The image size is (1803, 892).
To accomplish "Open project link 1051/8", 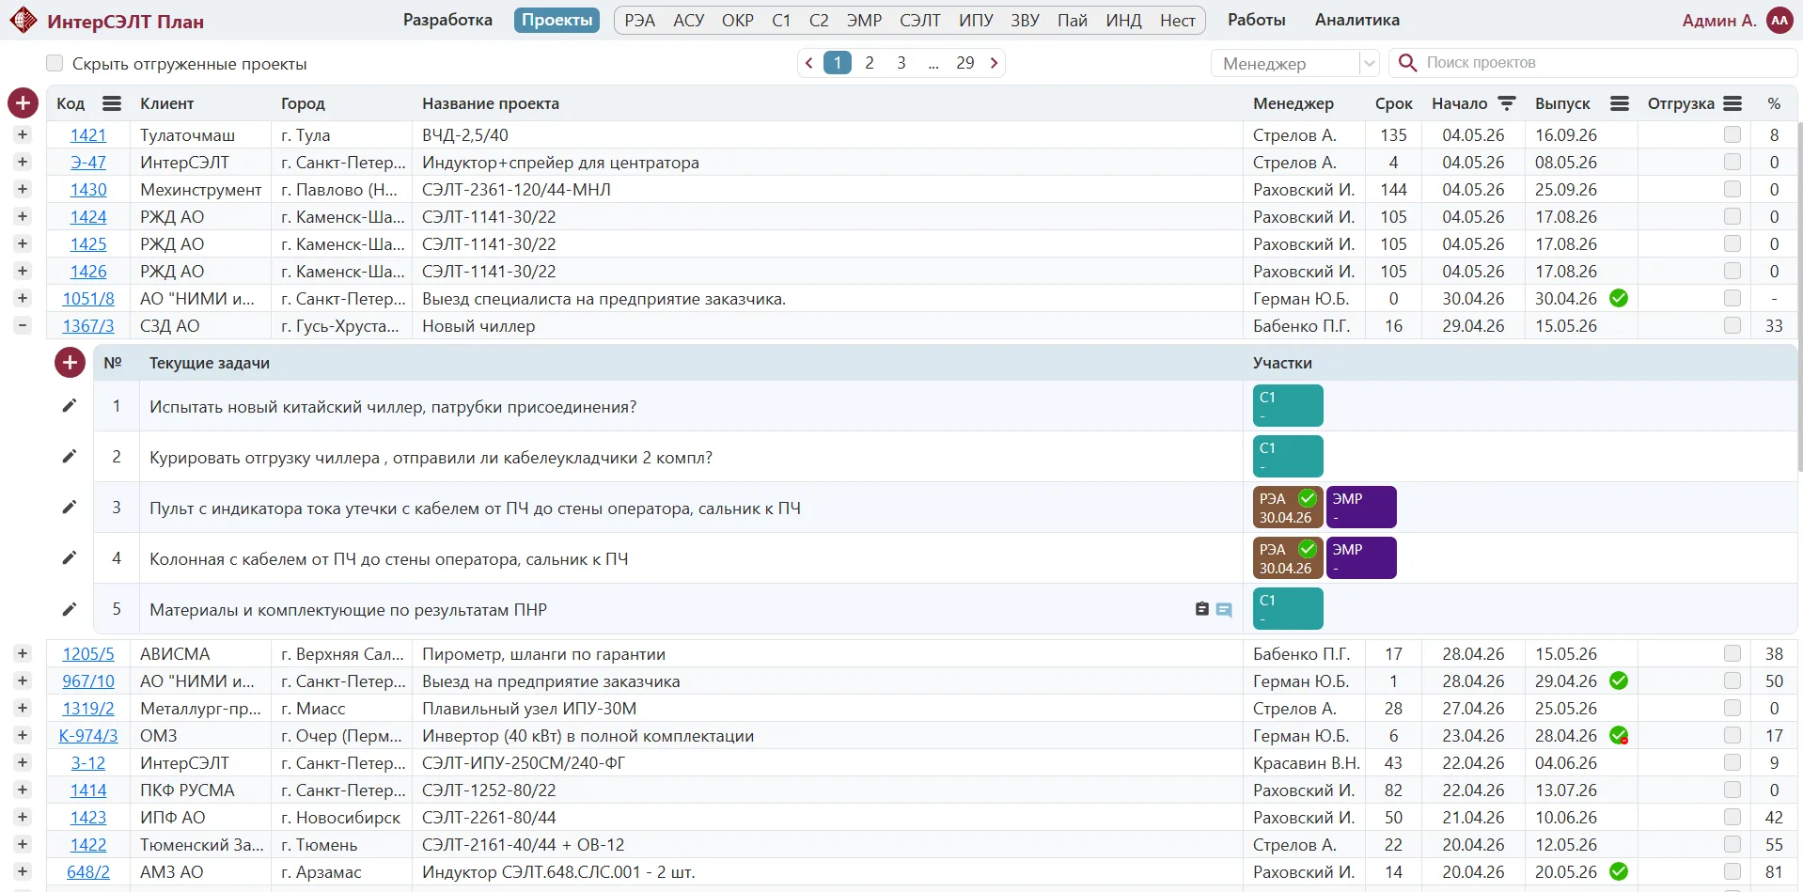I will pyautogui.click(x=88, y=299).
